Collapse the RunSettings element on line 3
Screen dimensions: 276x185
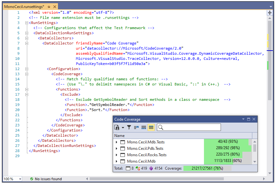click(x=27, y=23)
